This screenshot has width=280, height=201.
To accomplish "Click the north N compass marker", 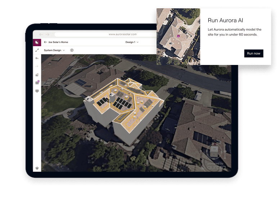I will (x=215, y=141).
